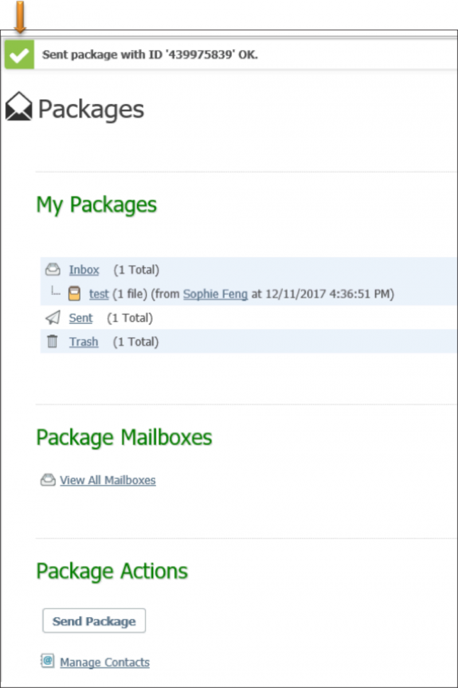Open the test package link
This screenshot has height=688, width=458.
pos(99,294)
